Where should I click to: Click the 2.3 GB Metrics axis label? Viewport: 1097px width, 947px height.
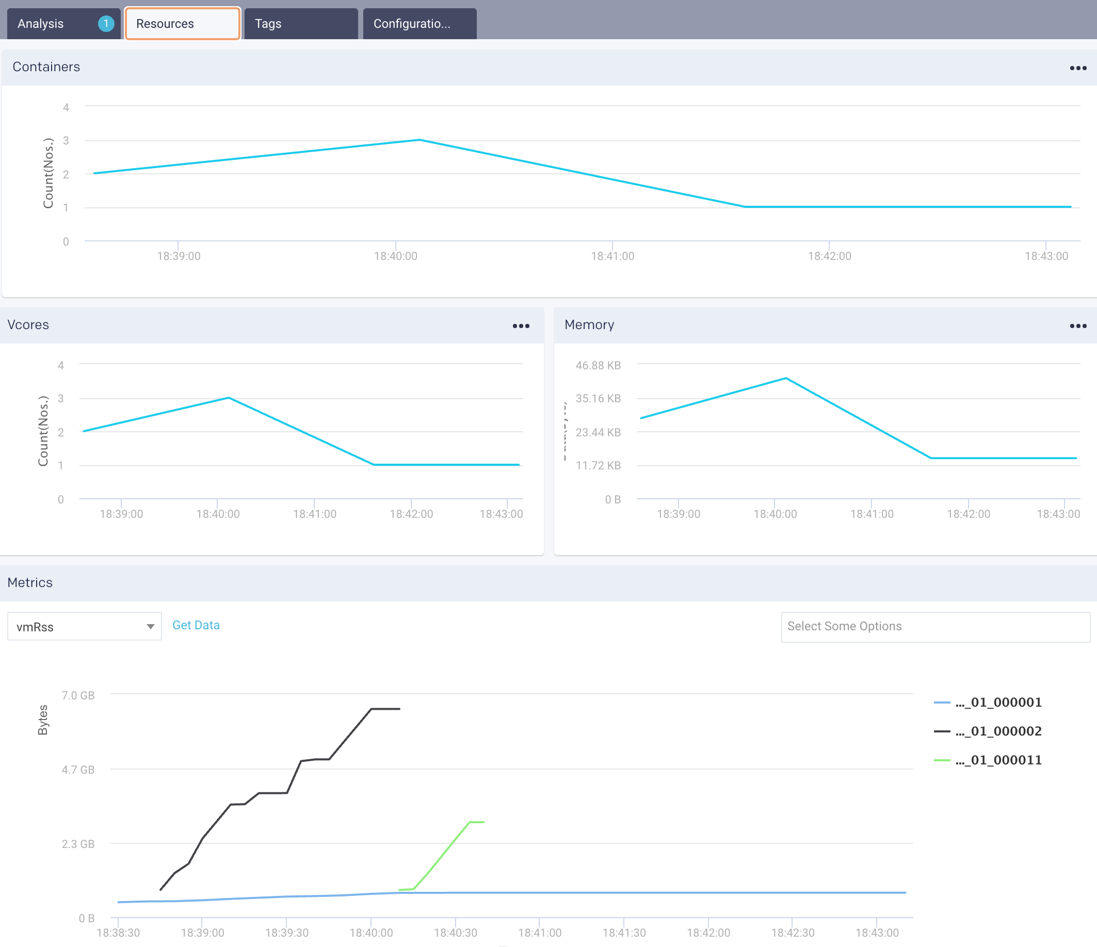click(x=78, y=844)
